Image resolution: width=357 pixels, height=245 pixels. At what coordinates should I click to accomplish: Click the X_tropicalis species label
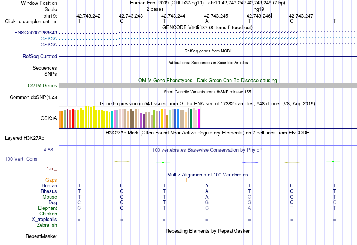44,220
